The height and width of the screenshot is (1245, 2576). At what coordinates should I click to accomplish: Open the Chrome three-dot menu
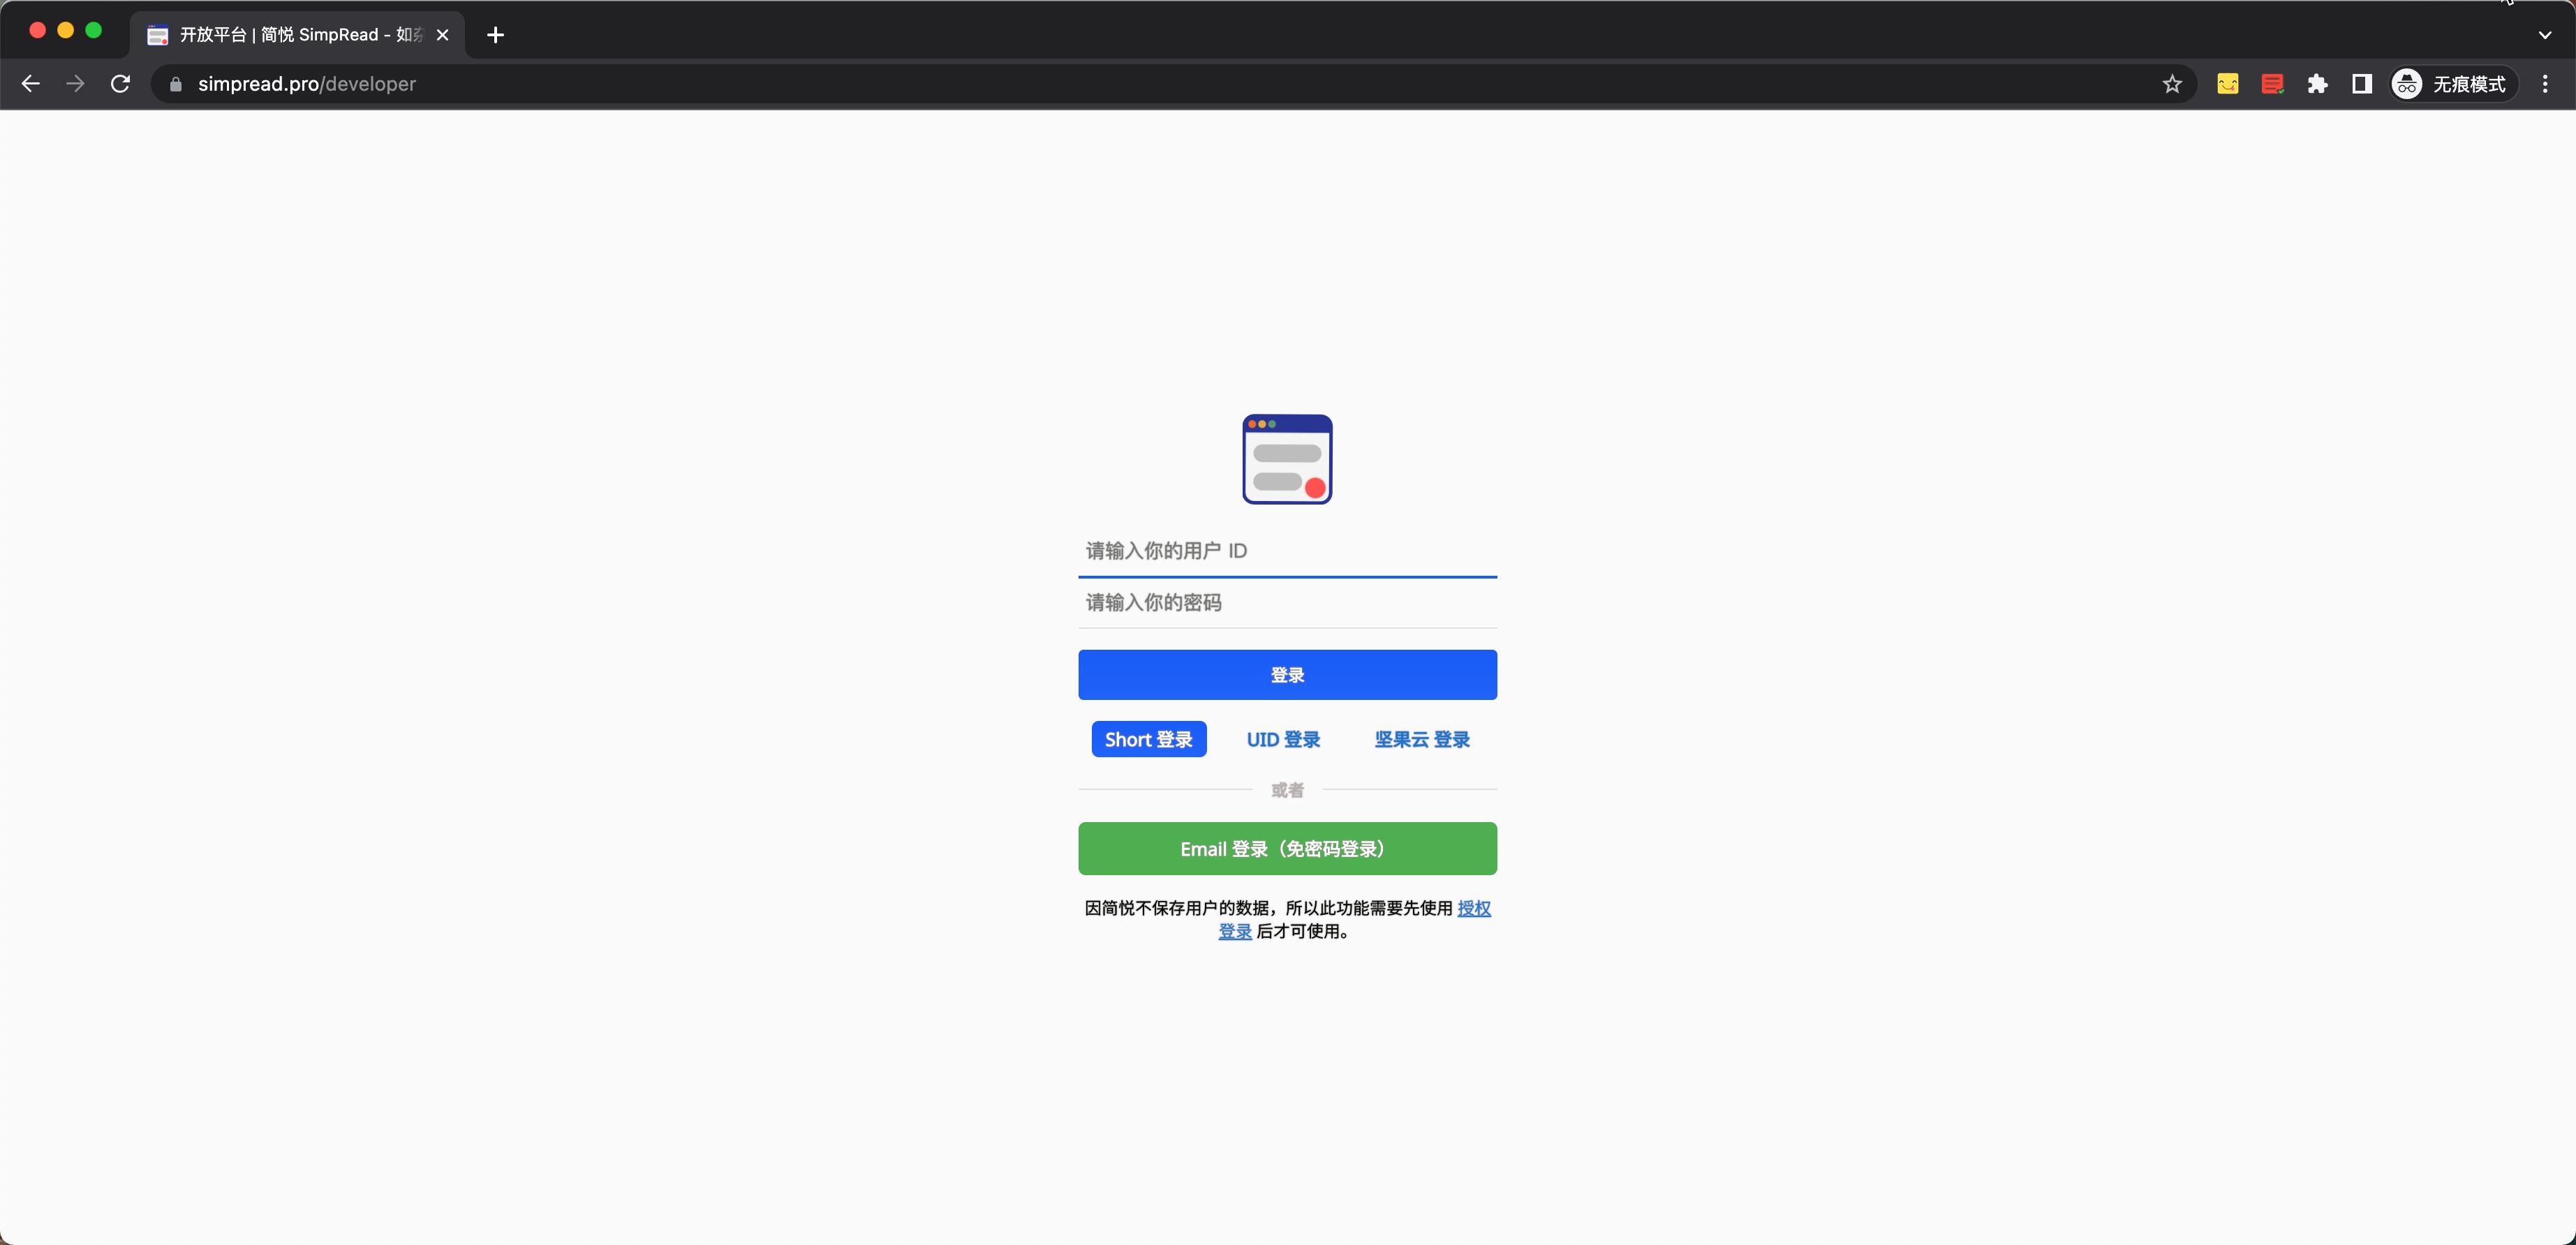[2545, 84]
